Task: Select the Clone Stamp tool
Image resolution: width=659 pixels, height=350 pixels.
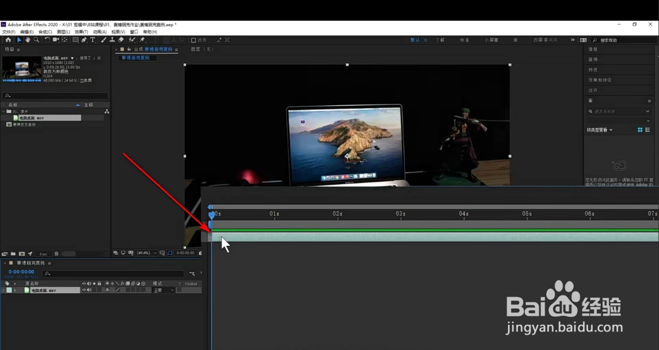Action: point(112,40)
